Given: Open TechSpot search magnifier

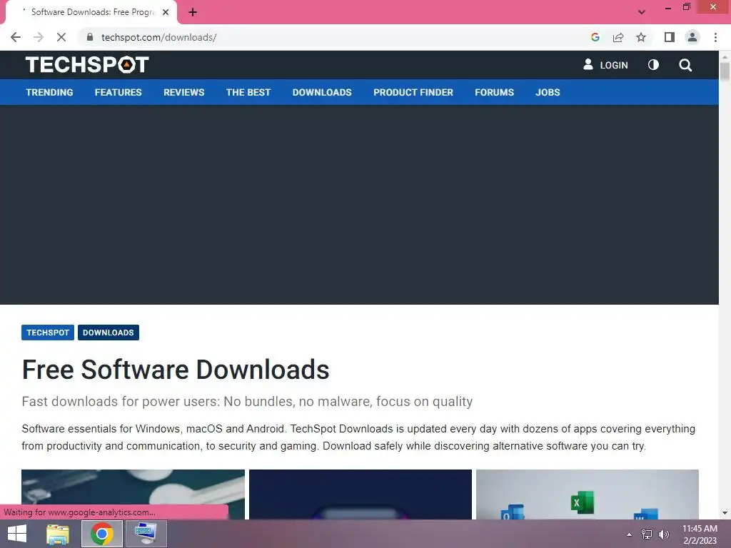Looking at the screenshot, I should [x=685, y=65].
